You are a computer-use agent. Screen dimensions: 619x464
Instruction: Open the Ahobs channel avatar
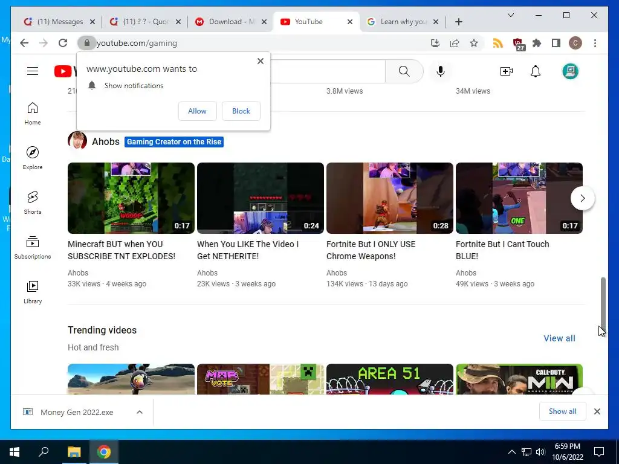click(77, 141)
